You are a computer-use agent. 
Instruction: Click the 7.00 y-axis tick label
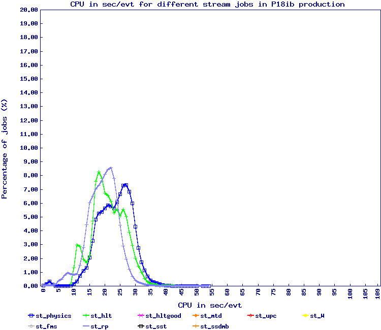30,189
